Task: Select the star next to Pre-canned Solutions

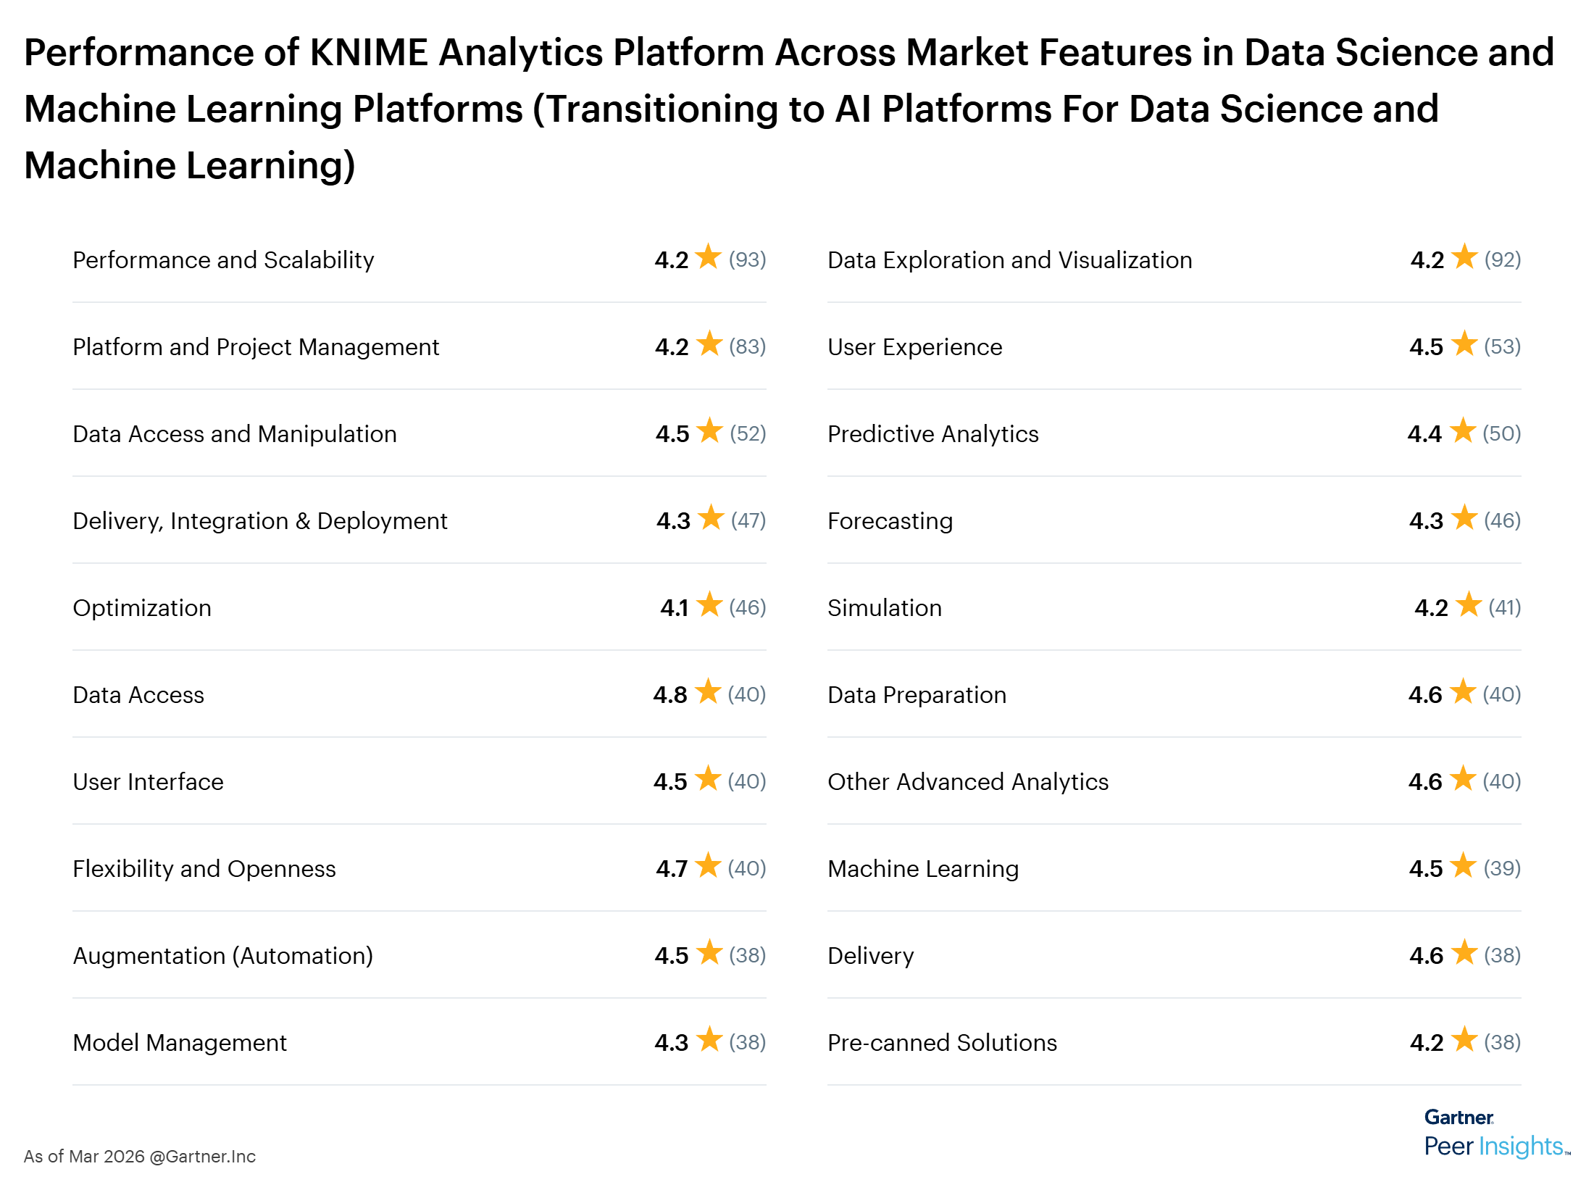Action: pos(1464,1041)
